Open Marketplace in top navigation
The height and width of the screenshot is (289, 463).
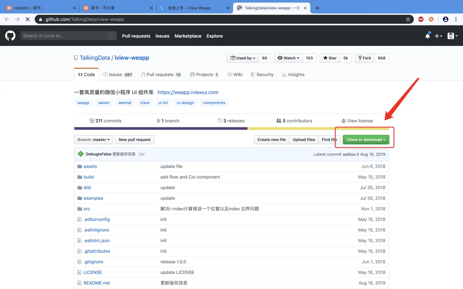point(188,36)
